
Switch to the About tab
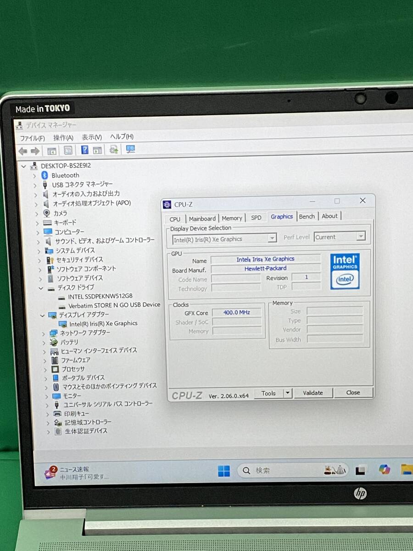[329, 216]
